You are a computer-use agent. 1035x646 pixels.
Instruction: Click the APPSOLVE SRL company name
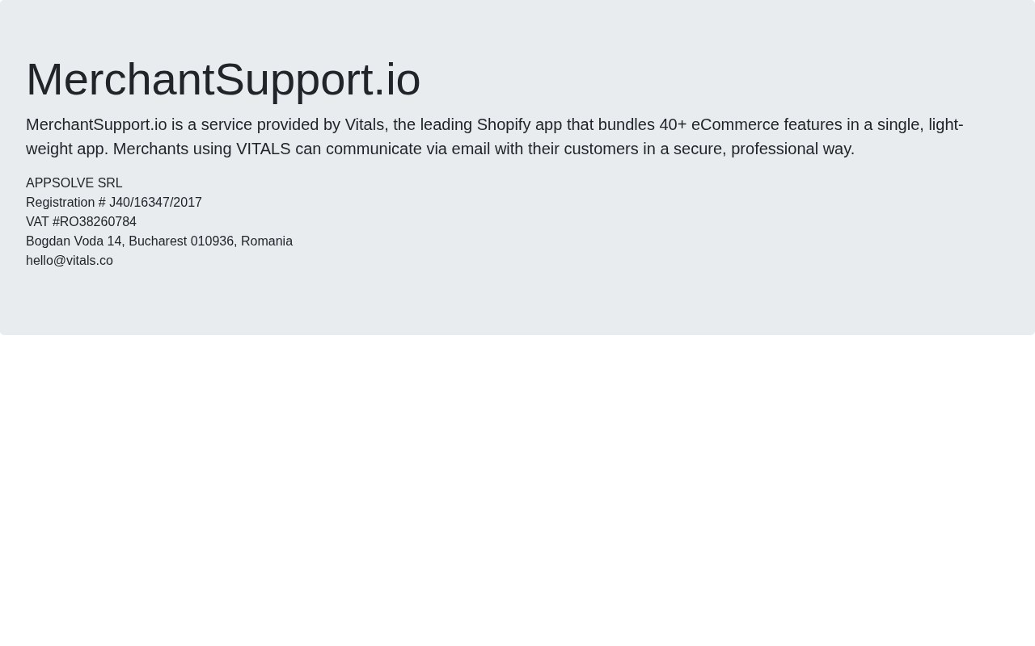coord(74,182)
